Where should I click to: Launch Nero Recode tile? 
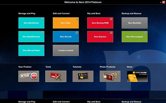[x=66, y=37]
